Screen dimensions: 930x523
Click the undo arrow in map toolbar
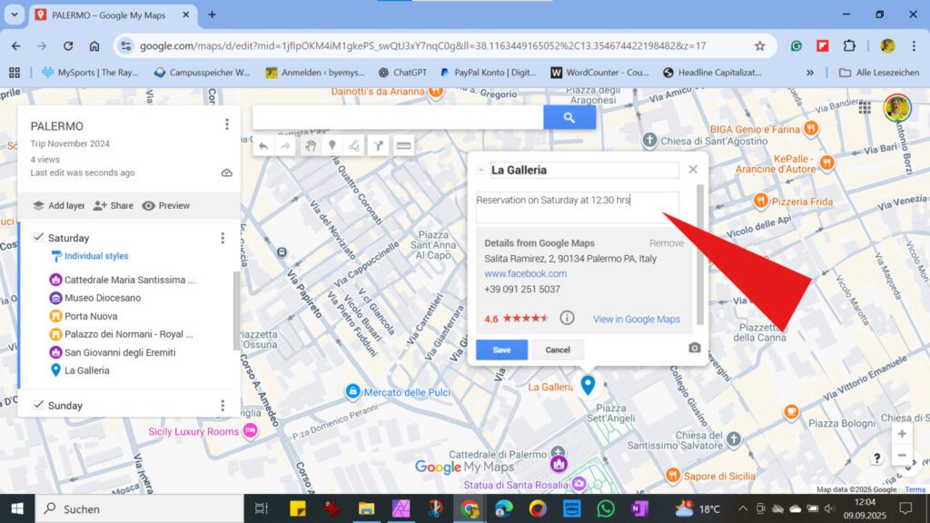click(x=263, y=145)
